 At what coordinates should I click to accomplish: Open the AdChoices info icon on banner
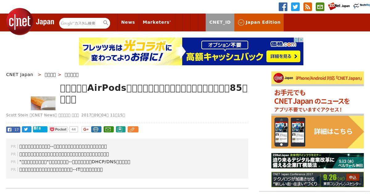[296, 40]
